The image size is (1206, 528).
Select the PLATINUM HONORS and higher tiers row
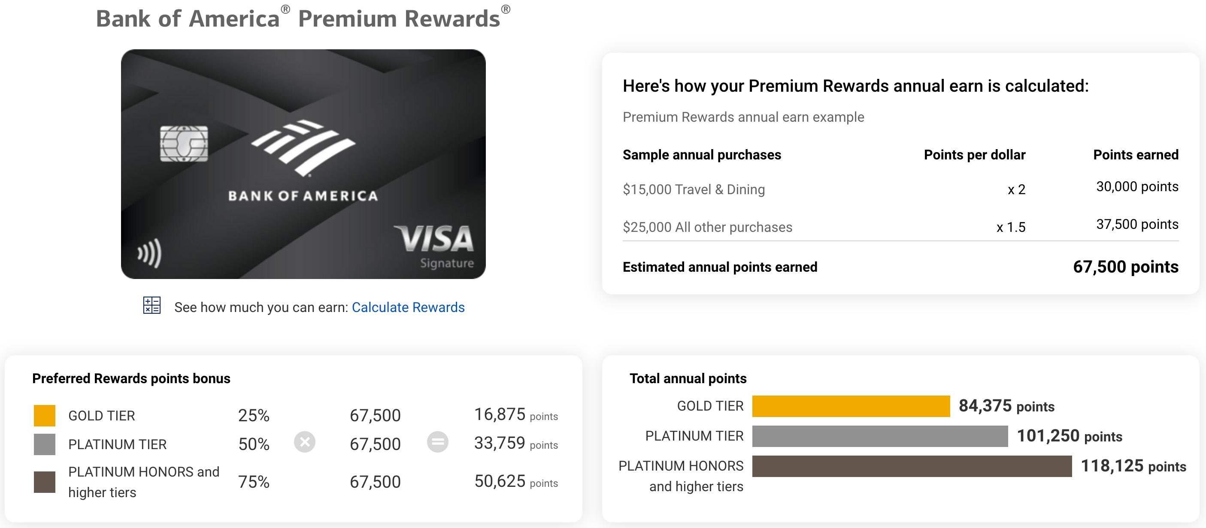point(143,481)
